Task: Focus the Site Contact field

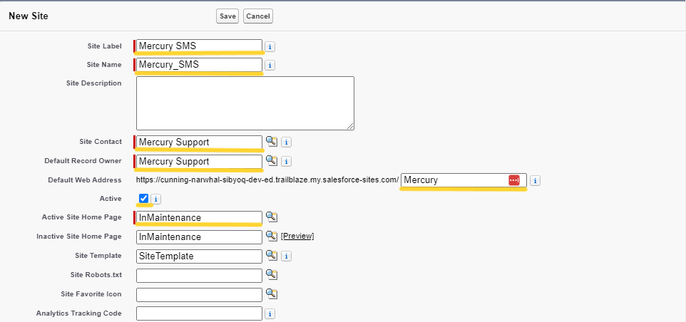Action: [x=199, y=142]
